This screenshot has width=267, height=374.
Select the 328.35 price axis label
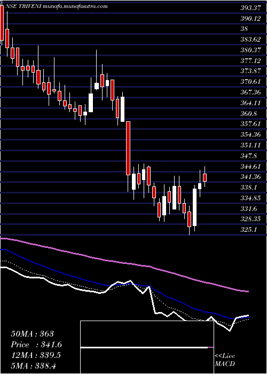[252, 219]
